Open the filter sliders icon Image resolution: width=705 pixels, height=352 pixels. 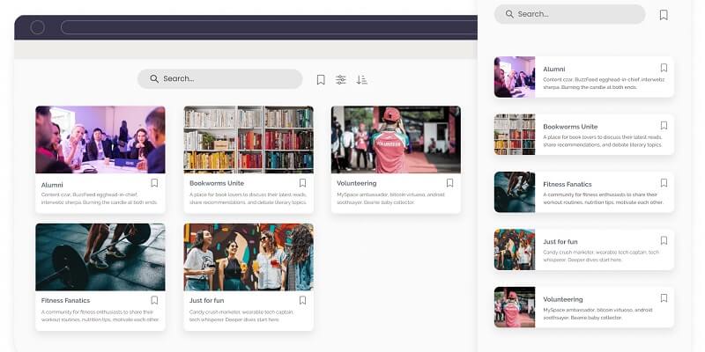341,80
